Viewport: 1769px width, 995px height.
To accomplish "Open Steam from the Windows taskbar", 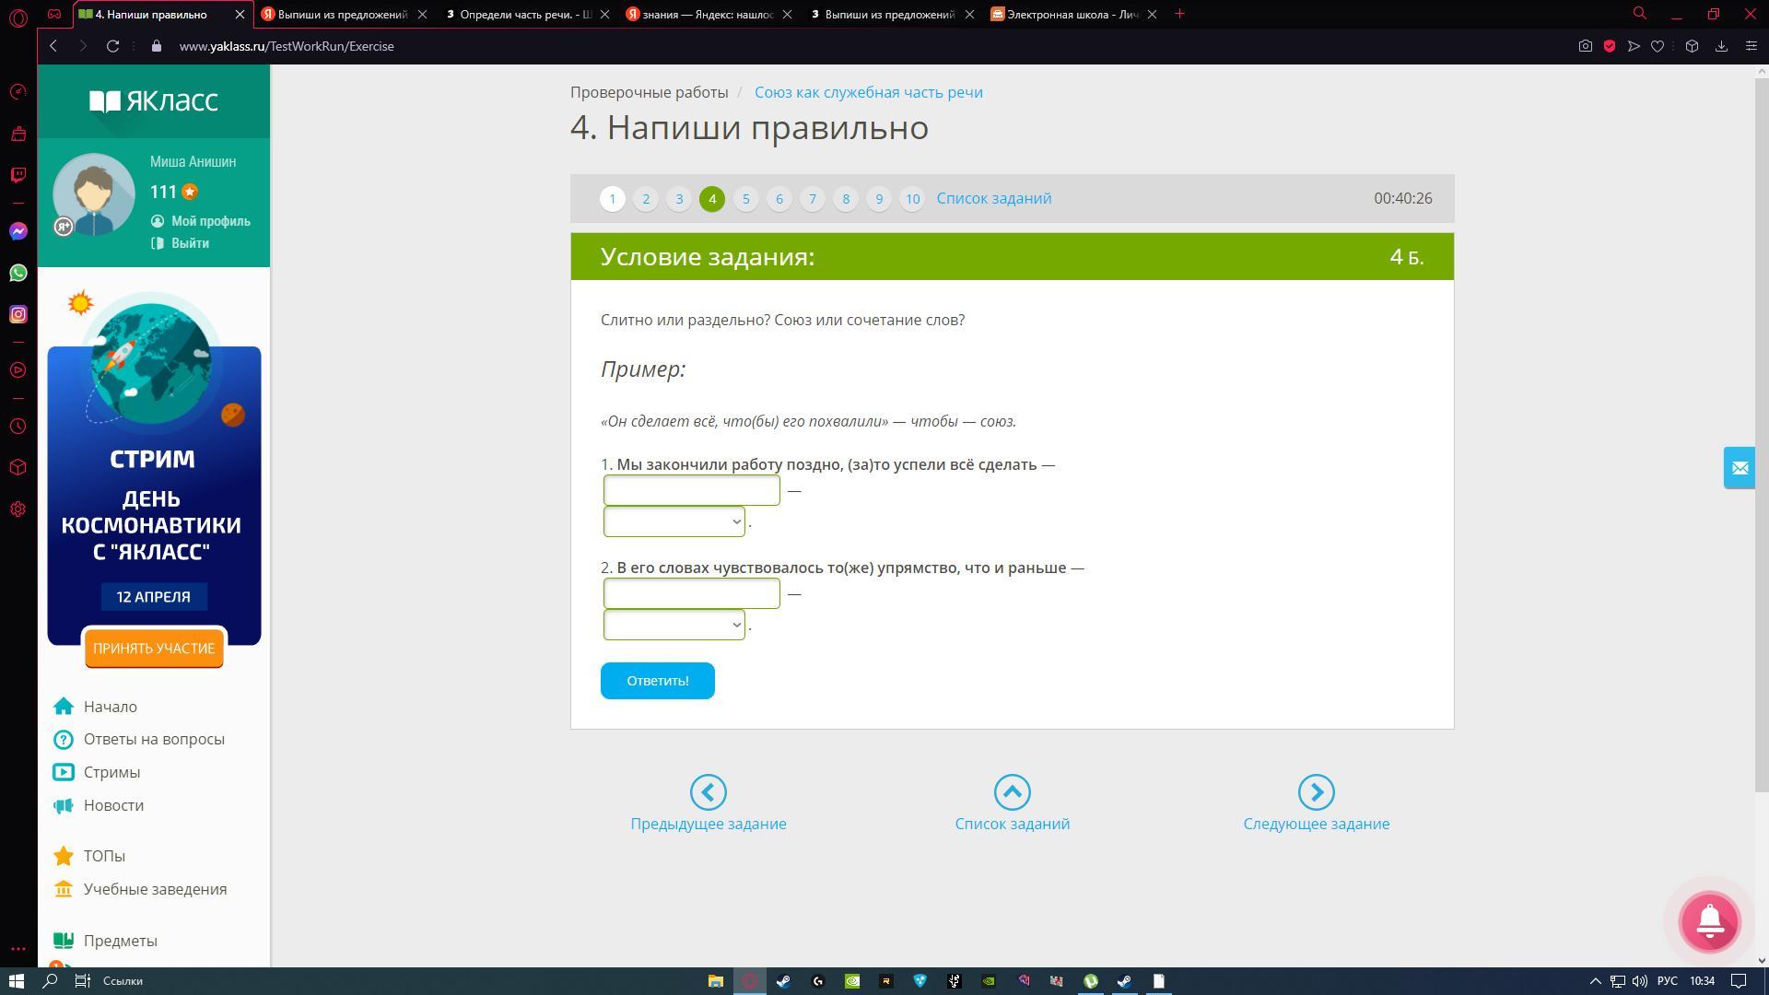I will coord(783,981).
